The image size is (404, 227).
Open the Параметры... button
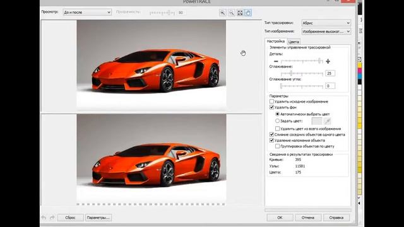tap(98, 218)
